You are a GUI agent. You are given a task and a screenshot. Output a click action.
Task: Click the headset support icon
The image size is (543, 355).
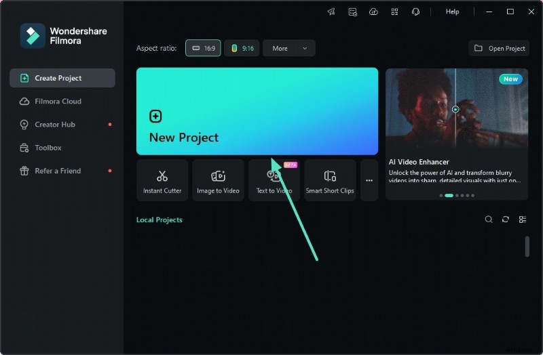pyautogui.click(x=415, y=12)
